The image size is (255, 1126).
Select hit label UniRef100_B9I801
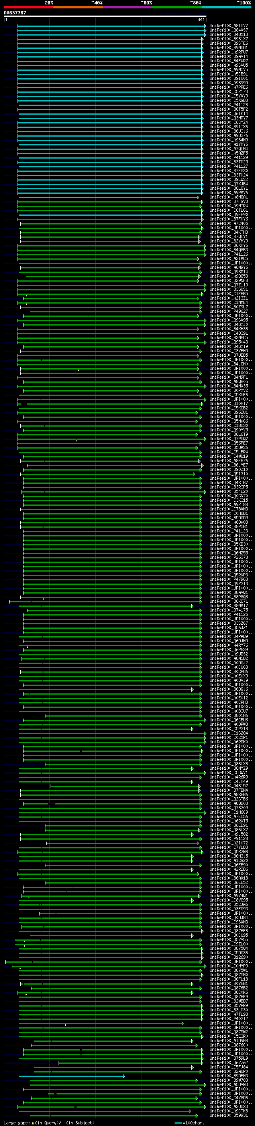(x=229, y=79)
